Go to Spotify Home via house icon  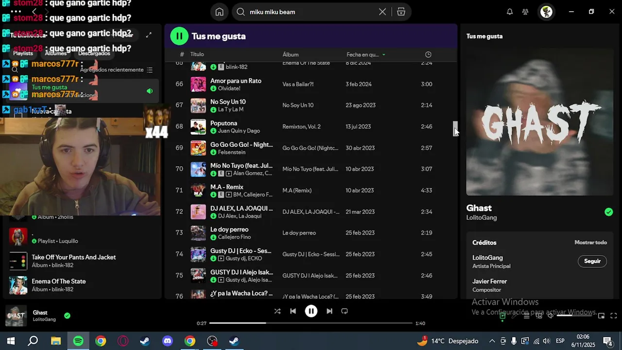coord(220,12)
